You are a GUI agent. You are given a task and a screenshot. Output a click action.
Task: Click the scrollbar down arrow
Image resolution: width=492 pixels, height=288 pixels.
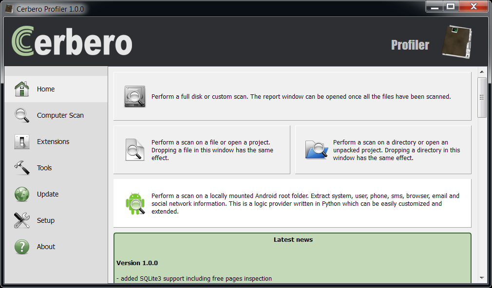[x=482, y=278]
